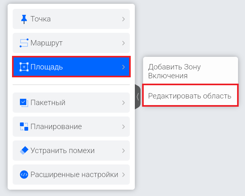Open the Расширенные настройки chevron

(123, 175)
